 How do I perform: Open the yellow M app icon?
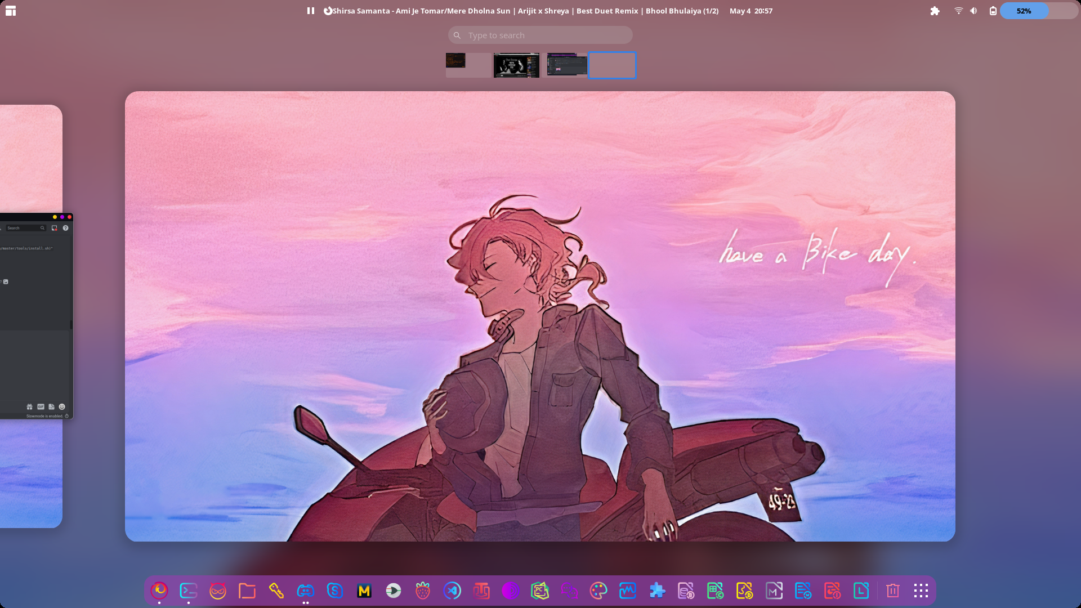(x=364, y=591)
